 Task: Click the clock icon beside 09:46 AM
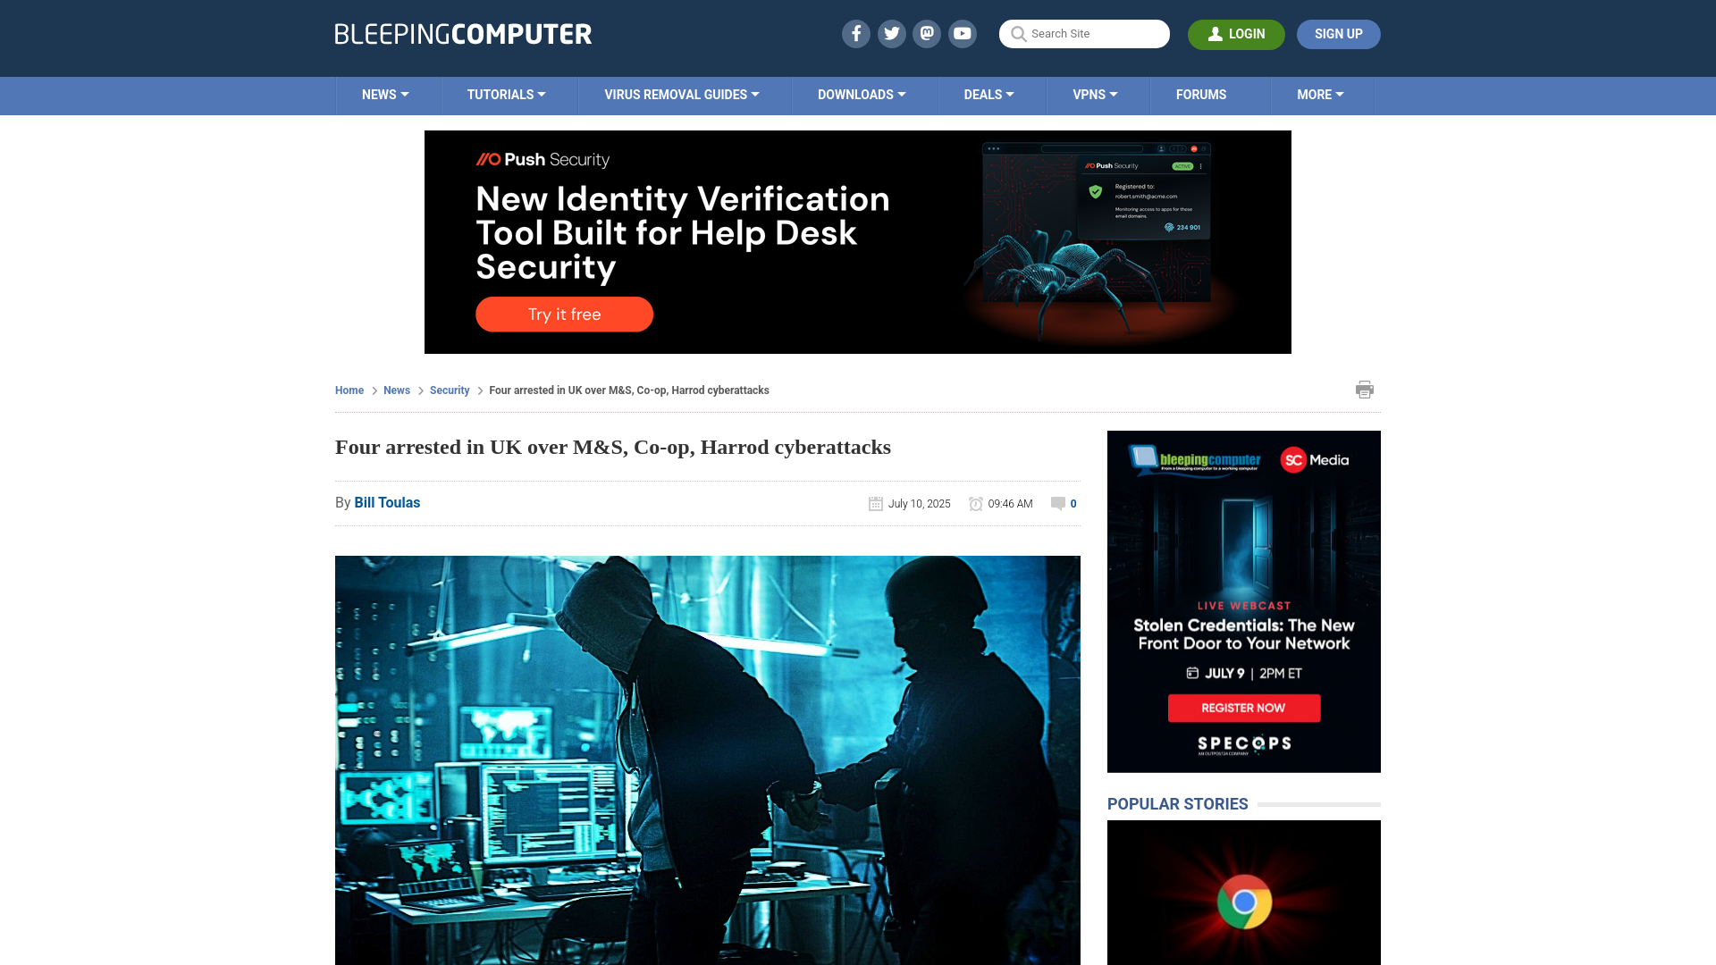tap(976, 504)
